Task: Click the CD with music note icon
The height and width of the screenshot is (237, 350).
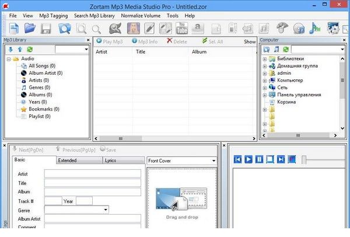Action: coord(299,29)
